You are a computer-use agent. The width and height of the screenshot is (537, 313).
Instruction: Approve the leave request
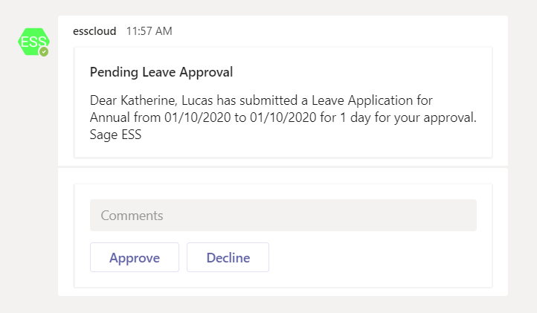pyautogui.click(x=135, y=258)
